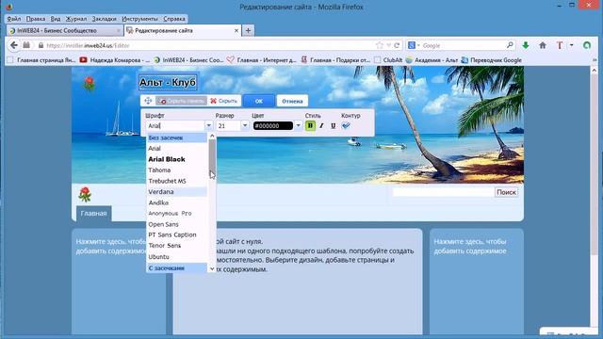Confirm changes with the blue OK button
The image size is (603, 339).
tap(259, 101)
